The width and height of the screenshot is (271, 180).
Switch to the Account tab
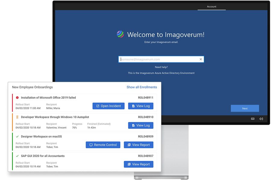pyautogui.click(x=212, y=7)
